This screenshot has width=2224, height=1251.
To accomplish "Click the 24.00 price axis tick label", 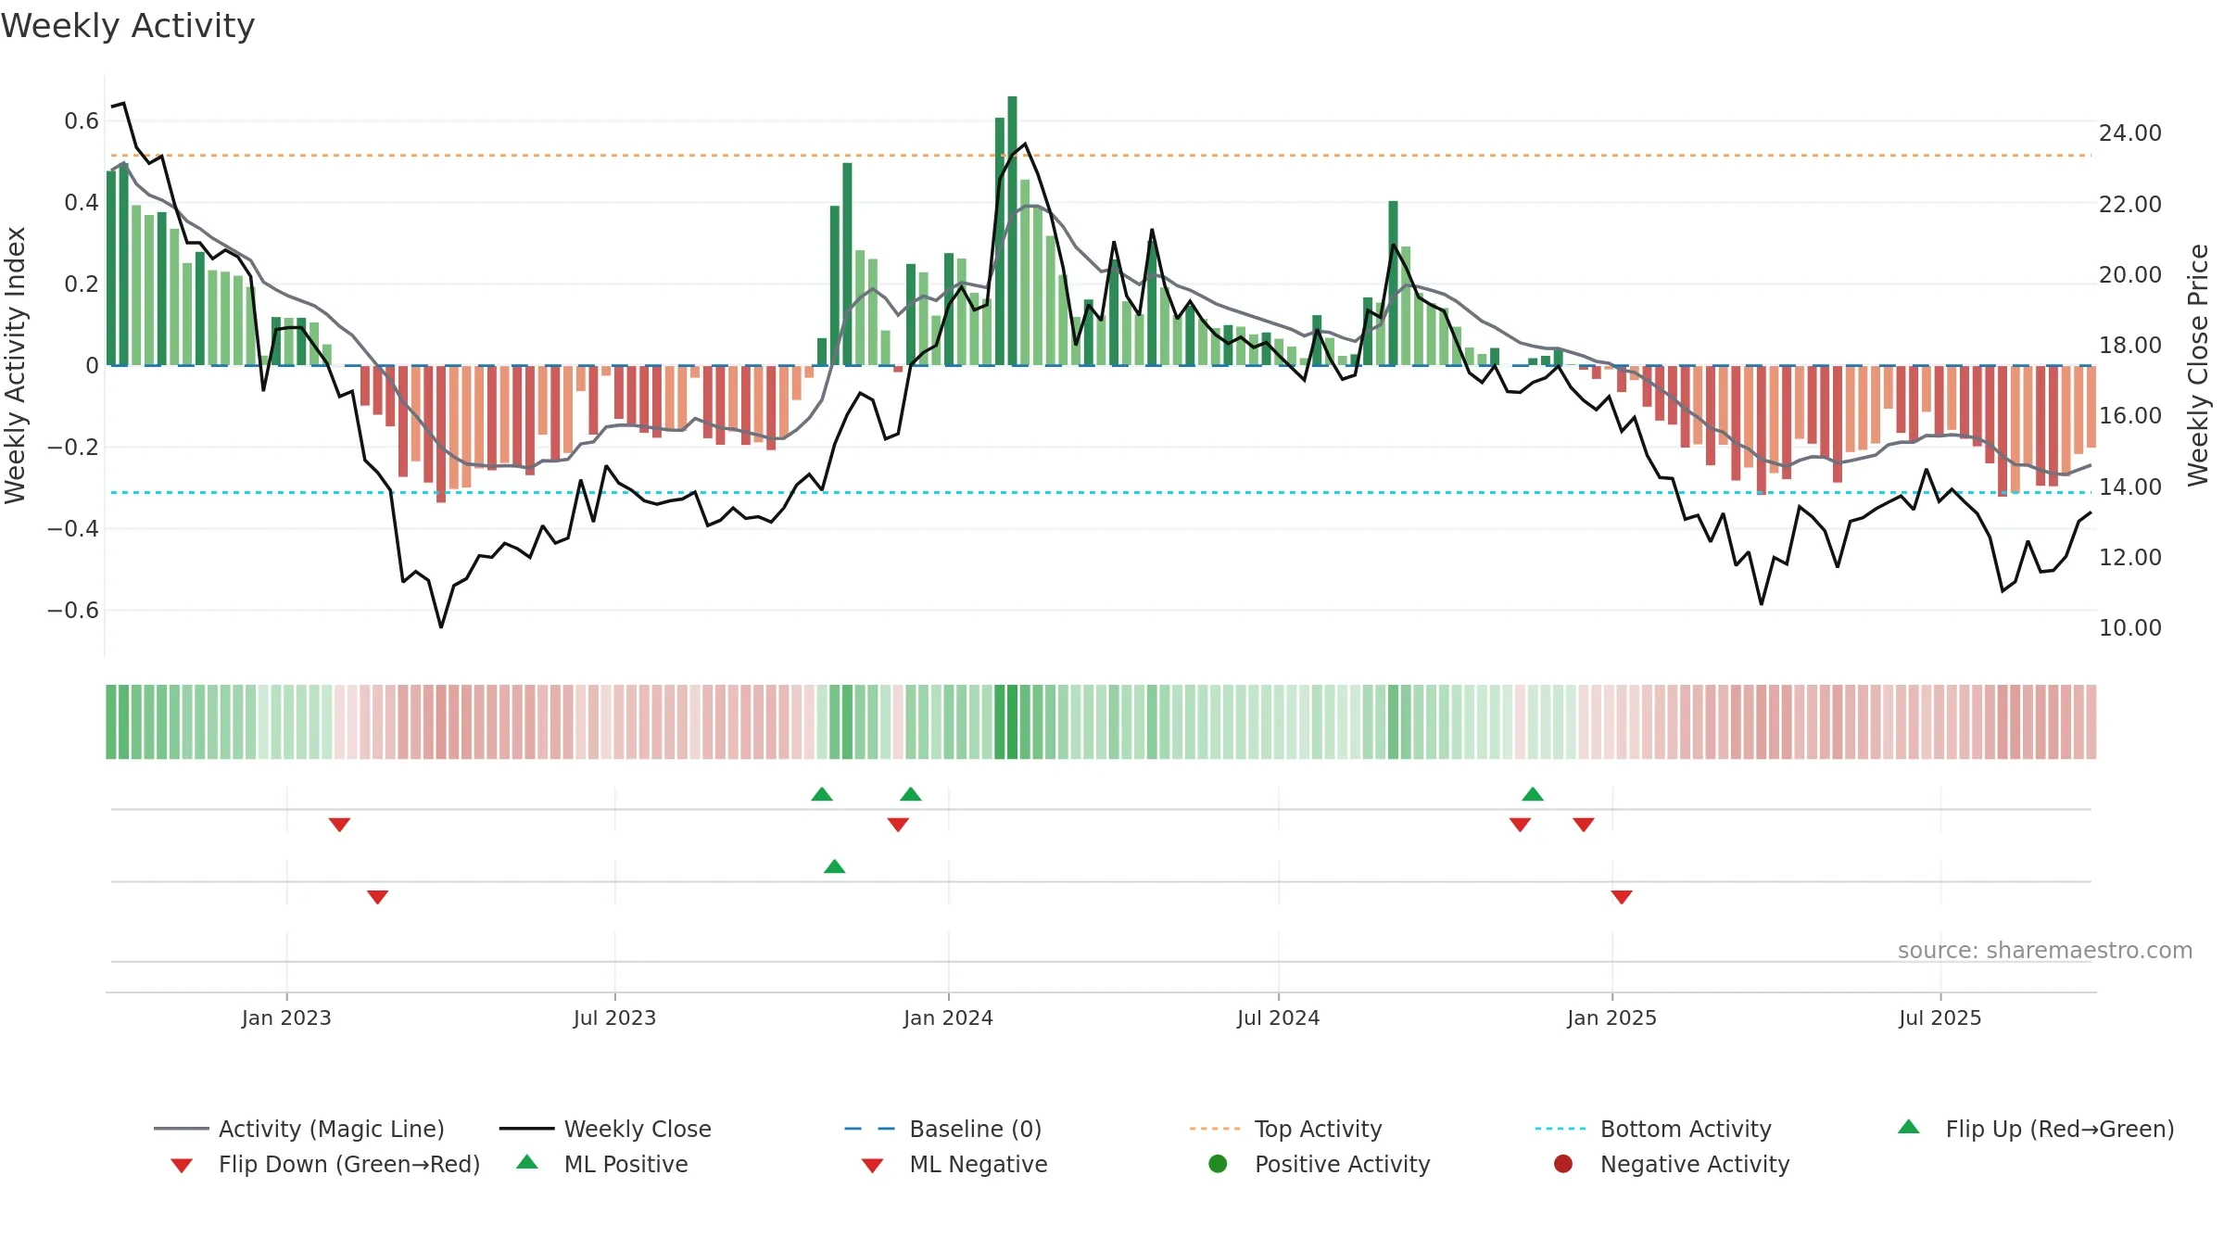I will [x=2129, y=133].
